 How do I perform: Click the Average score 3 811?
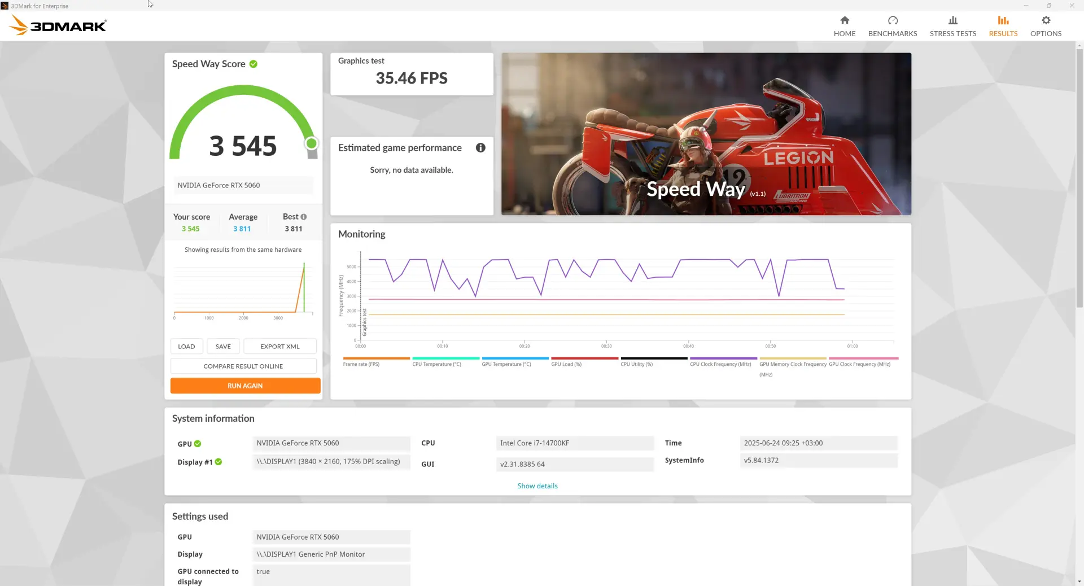[242, 229]
